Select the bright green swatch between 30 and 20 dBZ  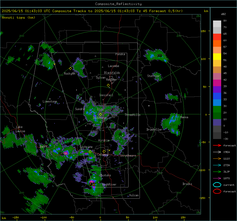click(x=217, y=109)
